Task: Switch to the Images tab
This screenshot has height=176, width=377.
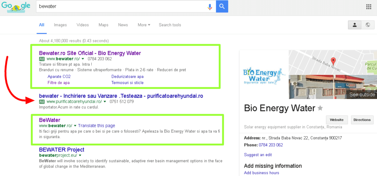Action: point(60,25)
